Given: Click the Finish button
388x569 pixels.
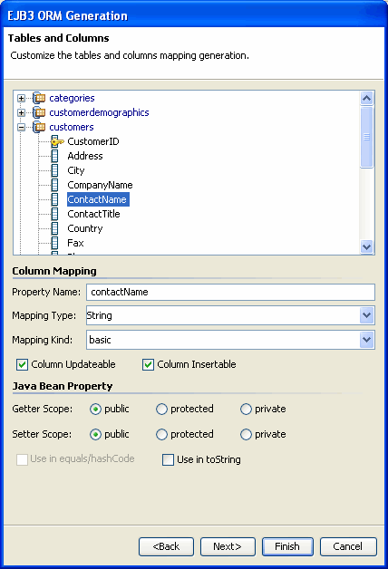Looking at the screenshot, I should click(x=287, y=546).
